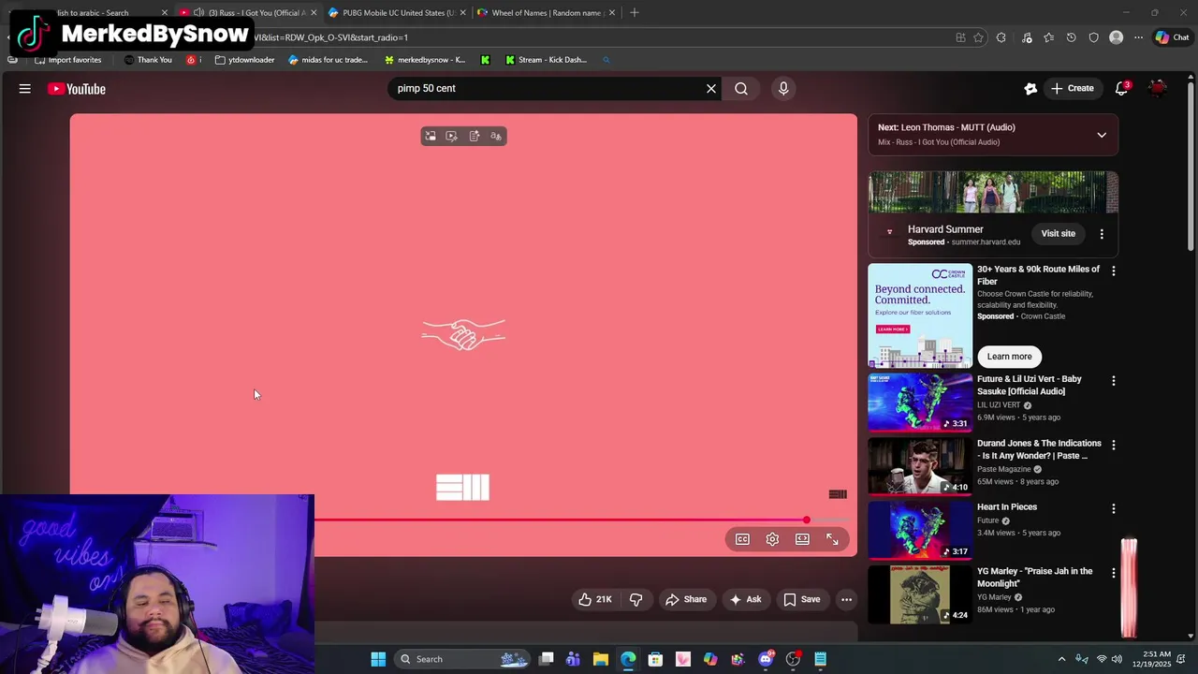1198x674 pixels.
Task: Add this page to favorites star
Action: point(979,37)
